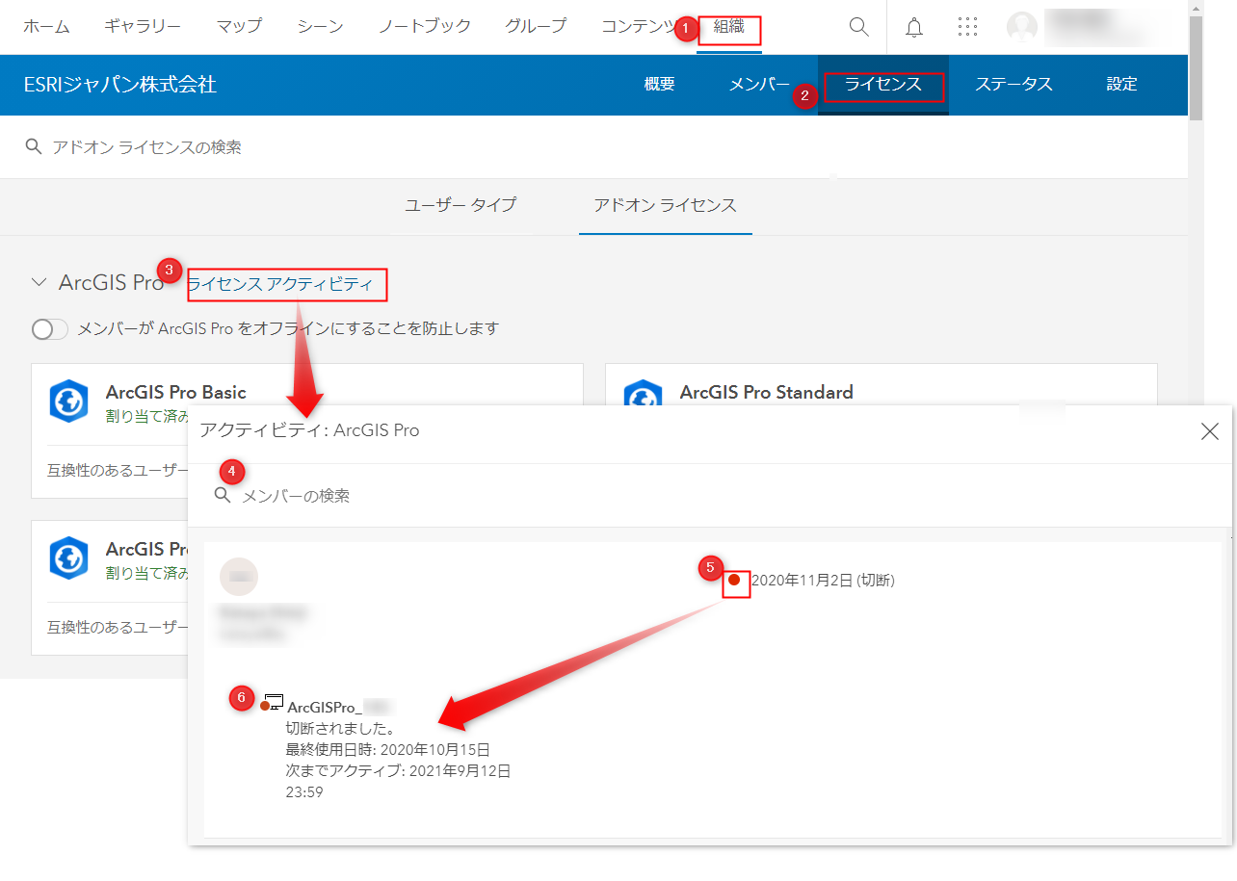
Task: Open the ノートブック page
Action: tap(425, 26)
